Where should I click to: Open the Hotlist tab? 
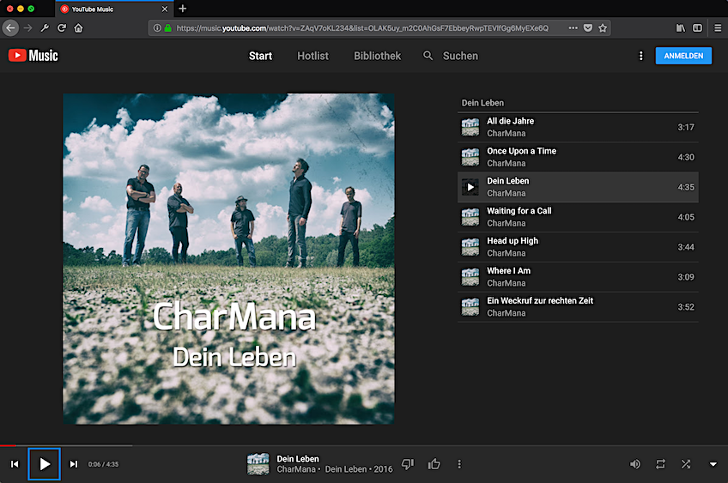click(x=312, y=56)
